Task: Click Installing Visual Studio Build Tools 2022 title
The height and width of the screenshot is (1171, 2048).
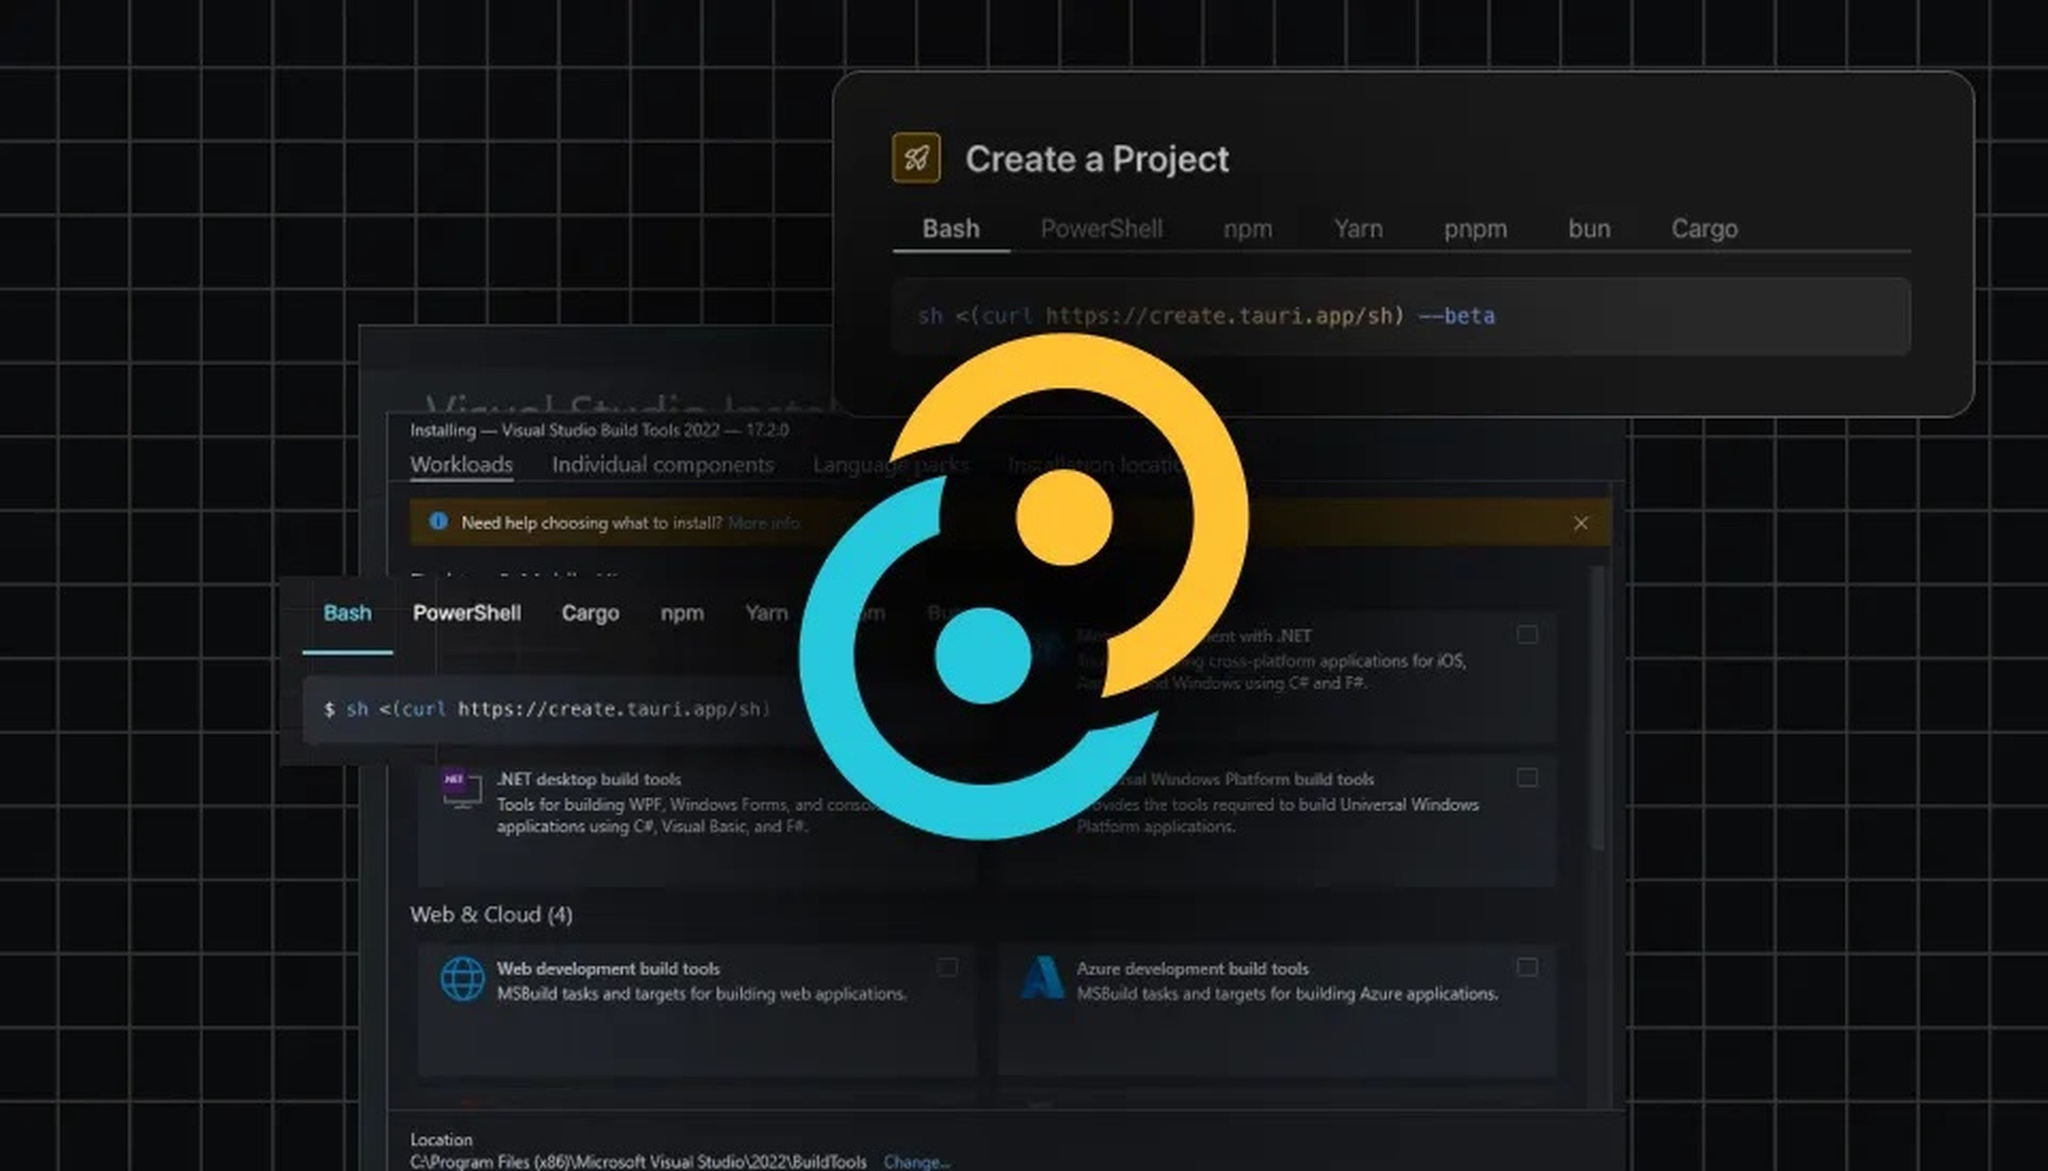Action: 599,430
